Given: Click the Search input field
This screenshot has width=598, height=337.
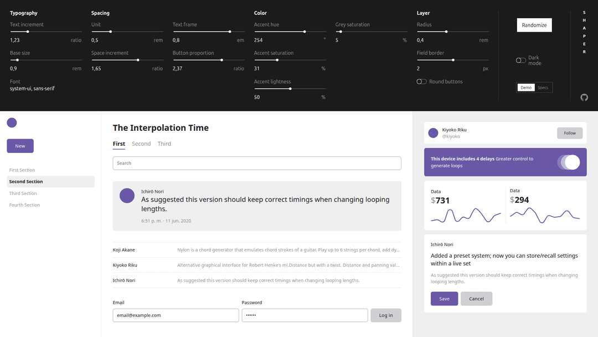Looking at the screenshot, I should coord(257,163).
